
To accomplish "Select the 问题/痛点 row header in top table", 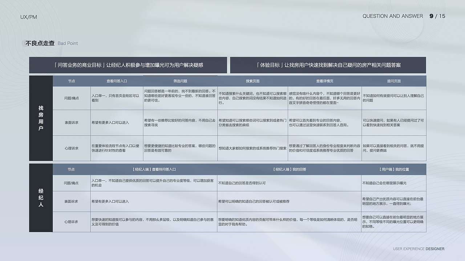I will 72,98.
